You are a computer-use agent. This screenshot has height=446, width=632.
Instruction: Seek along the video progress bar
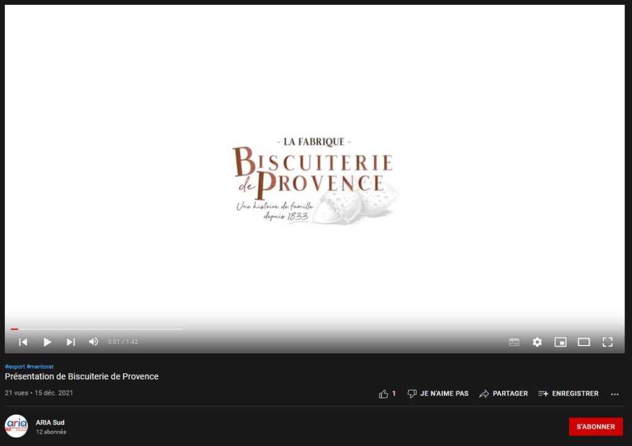[315, 329]
